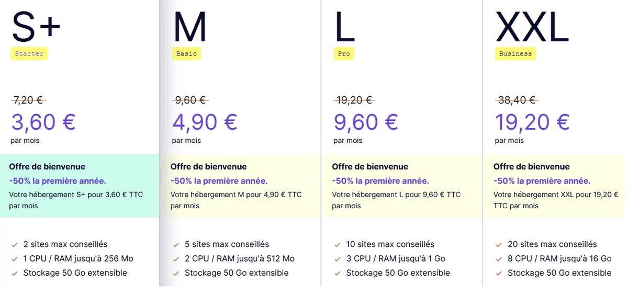Click the checkmark next to 3 CPU / RAM jusqu'à 1 Go
Image resolution: width=628 pixels, height=294 pixels.
point(337,259)
